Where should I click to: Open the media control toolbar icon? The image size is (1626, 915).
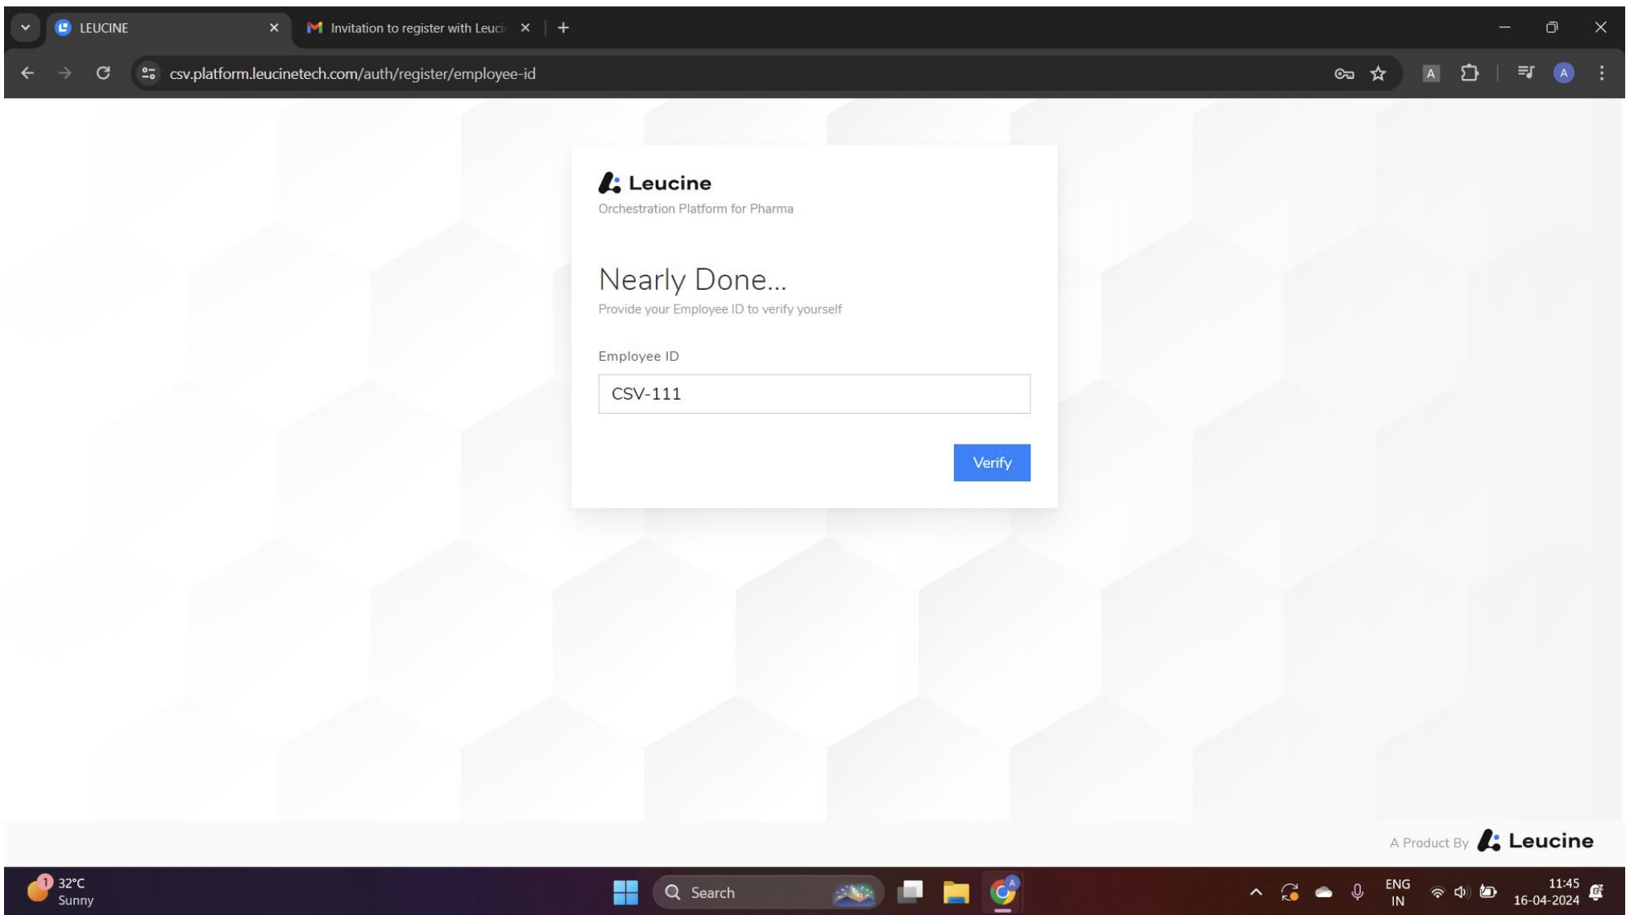click(1525, 73)
